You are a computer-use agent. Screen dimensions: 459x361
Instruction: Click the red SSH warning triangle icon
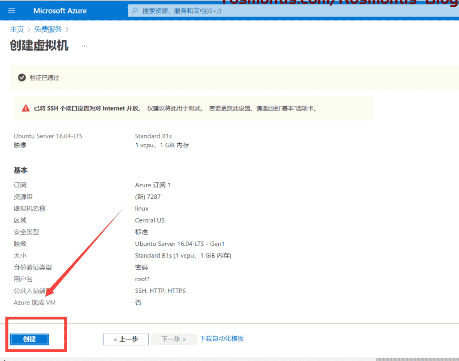(x=26, y=108)
